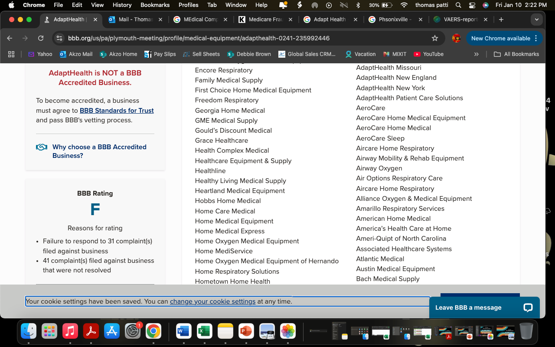Select the AeroCare Sleep list entry

380,138
